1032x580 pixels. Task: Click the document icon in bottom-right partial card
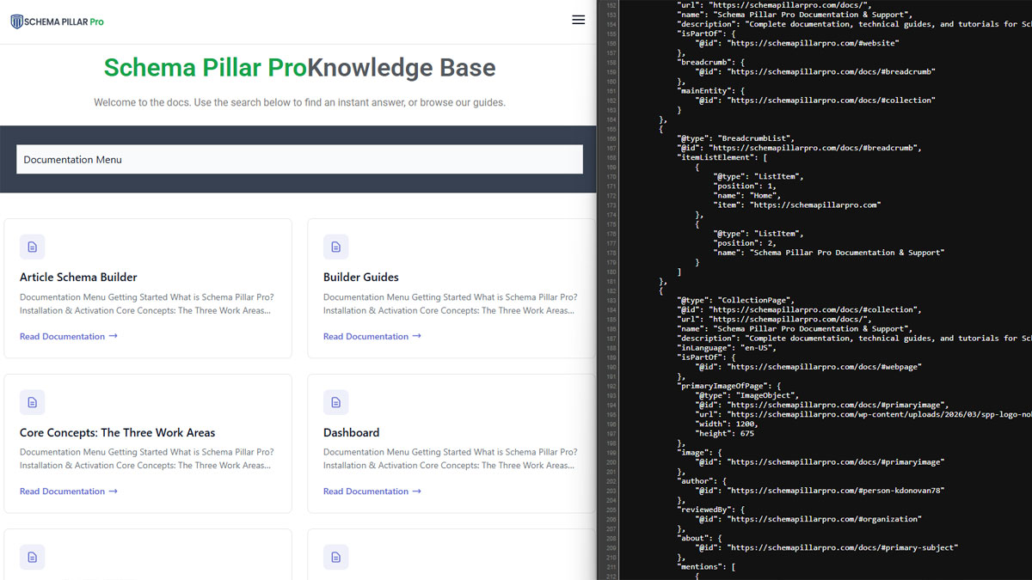[336, 557]
